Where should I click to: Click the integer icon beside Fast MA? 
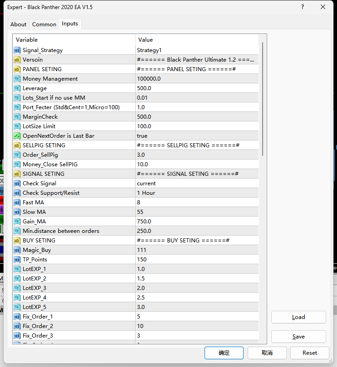[17, 203]
